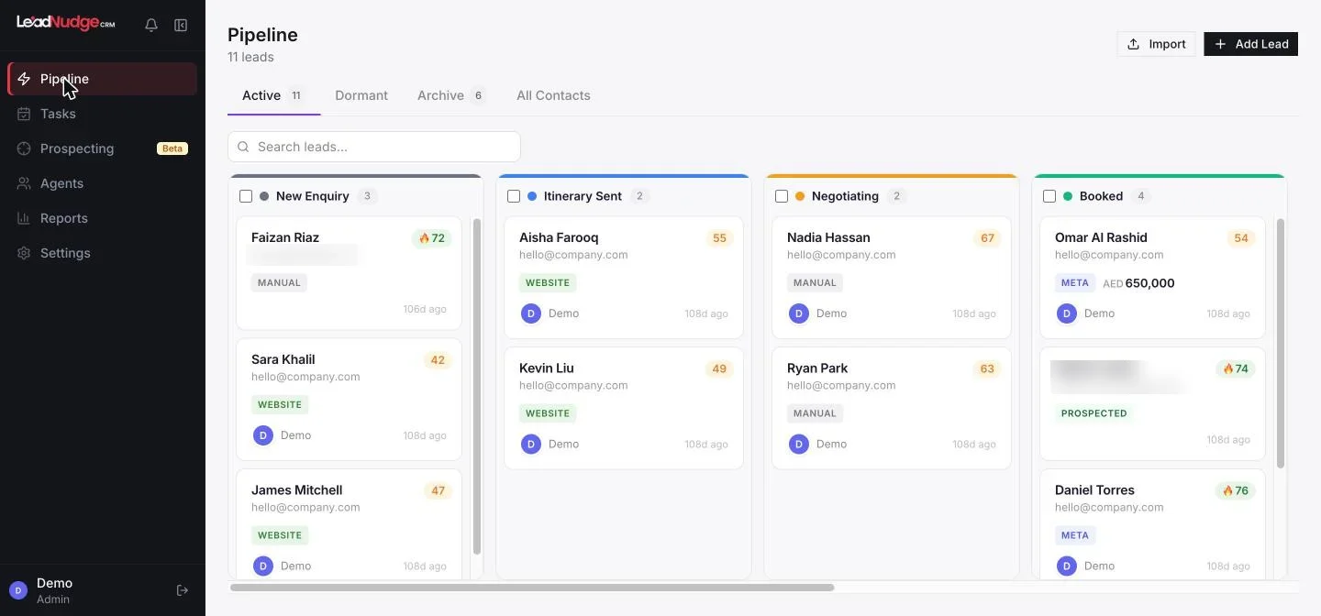Click the Demo agent avatar on Sara Khalil card

point(263,435)
